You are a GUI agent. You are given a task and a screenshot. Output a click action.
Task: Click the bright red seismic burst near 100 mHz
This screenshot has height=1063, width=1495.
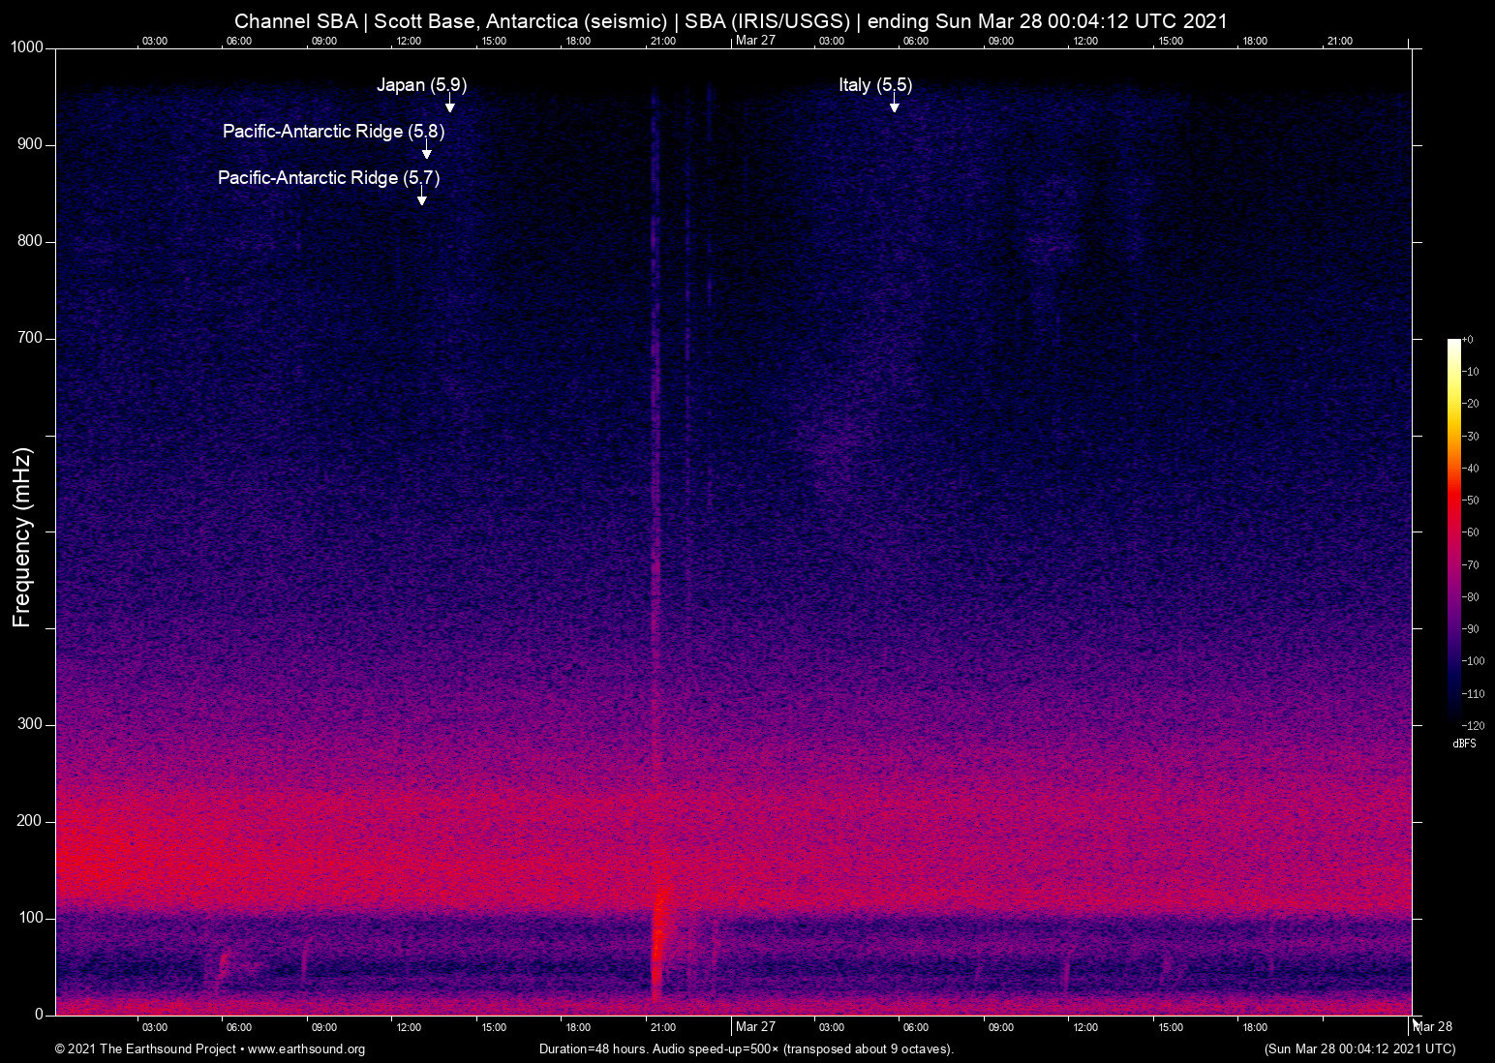pos(660,929)
